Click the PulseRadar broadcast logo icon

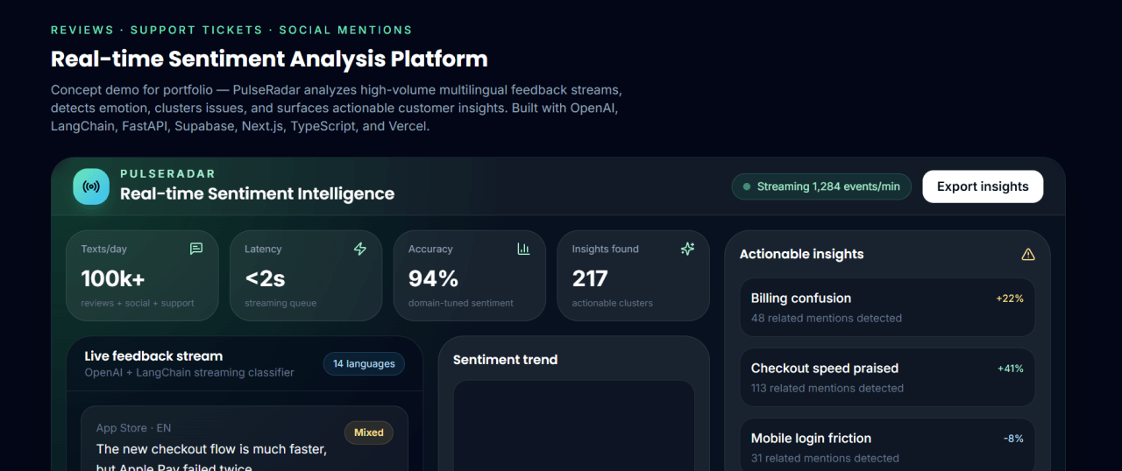(x=91, y=186)
